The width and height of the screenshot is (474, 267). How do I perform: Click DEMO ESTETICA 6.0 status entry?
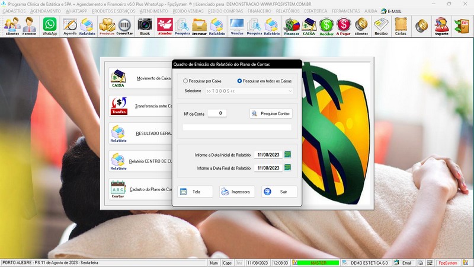[366, 263]
